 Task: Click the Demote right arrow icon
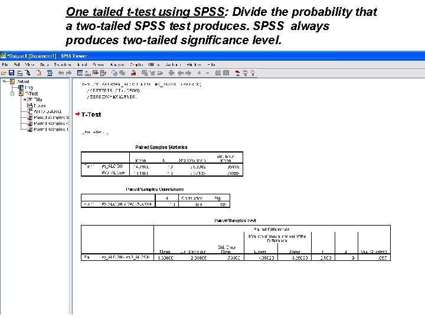tap(188, 73)
